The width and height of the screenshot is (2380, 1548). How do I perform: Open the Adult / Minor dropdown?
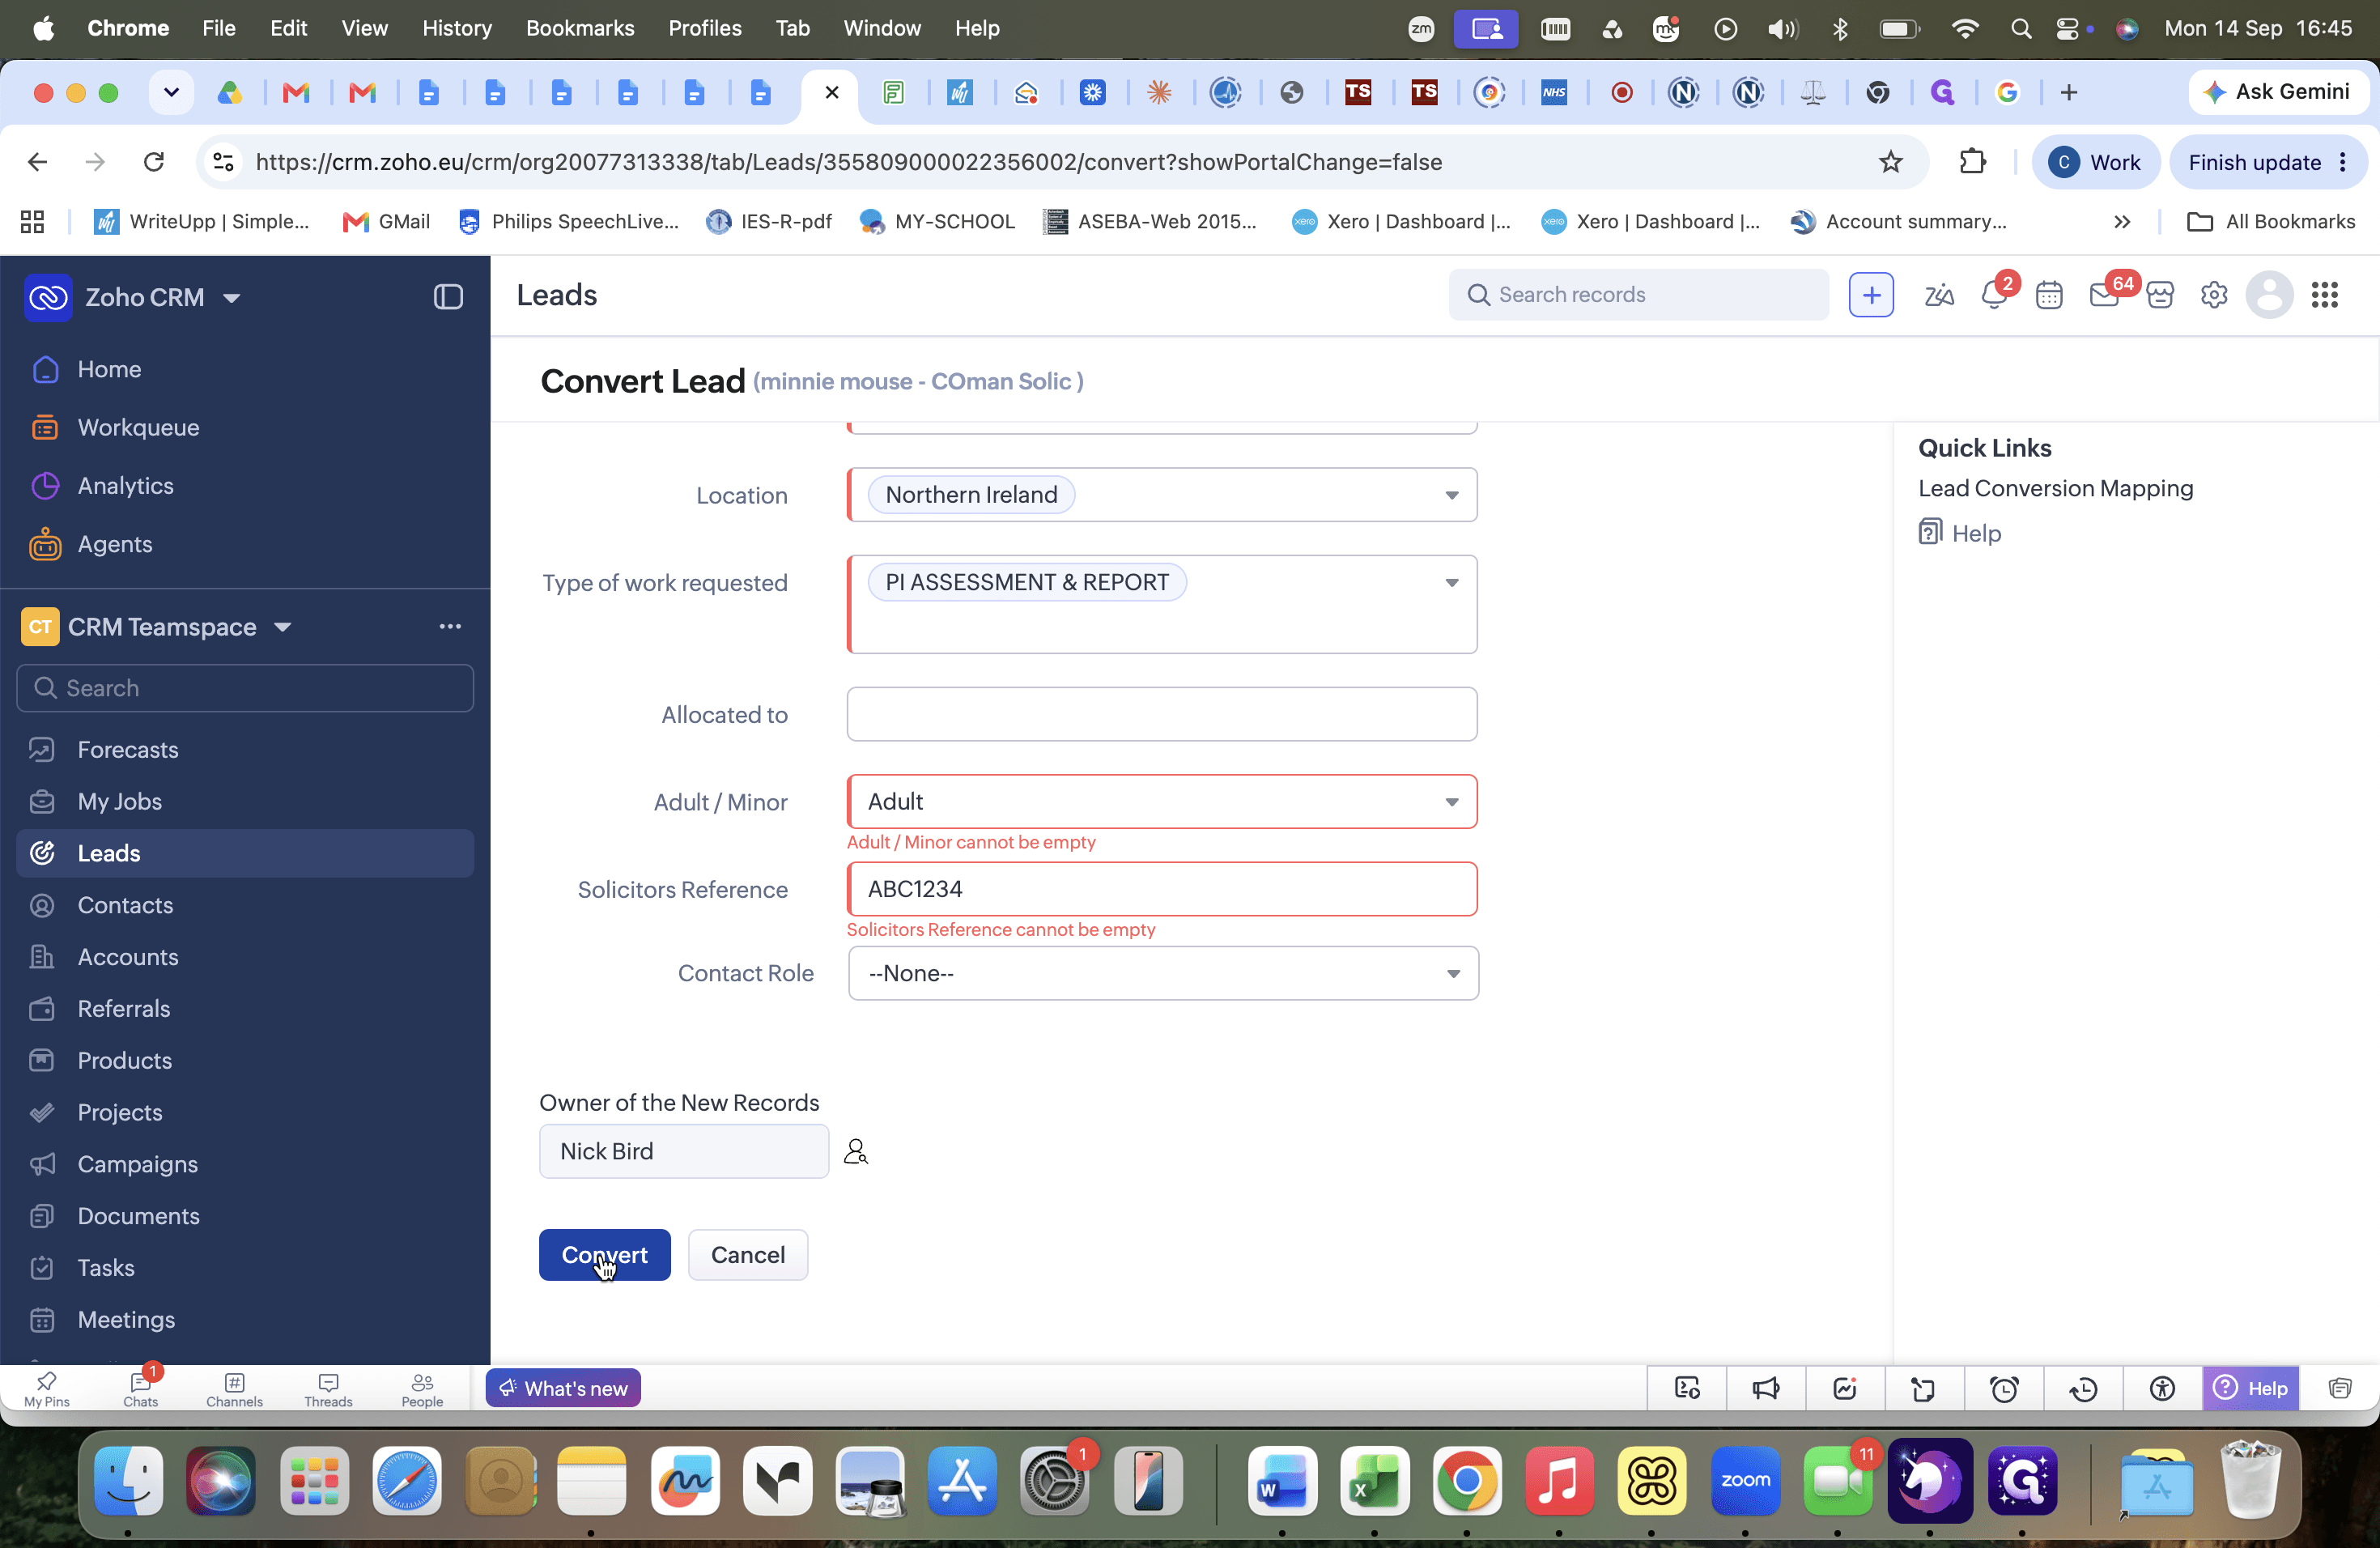[x=1161, y=801]
